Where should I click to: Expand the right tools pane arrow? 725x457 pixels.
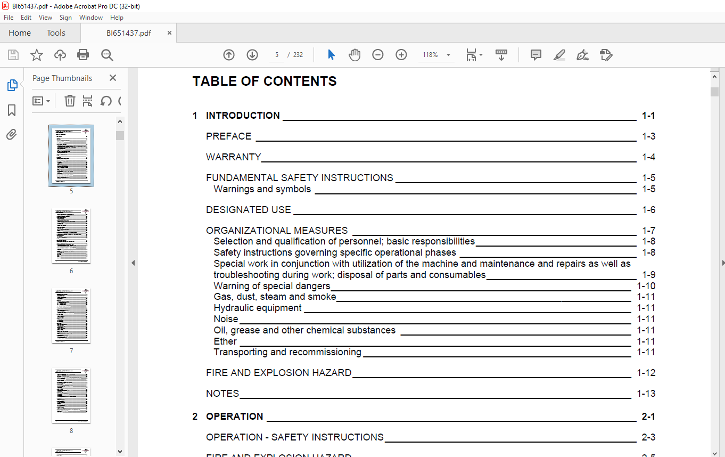click(722, 263)
